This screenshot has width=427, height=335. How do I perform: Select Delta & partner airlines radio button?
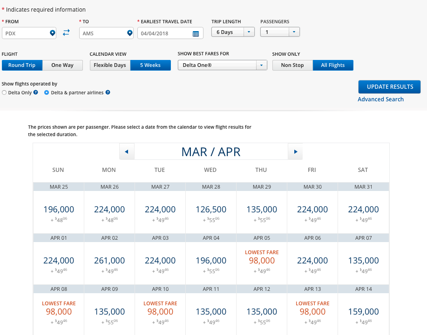(47, 92)
